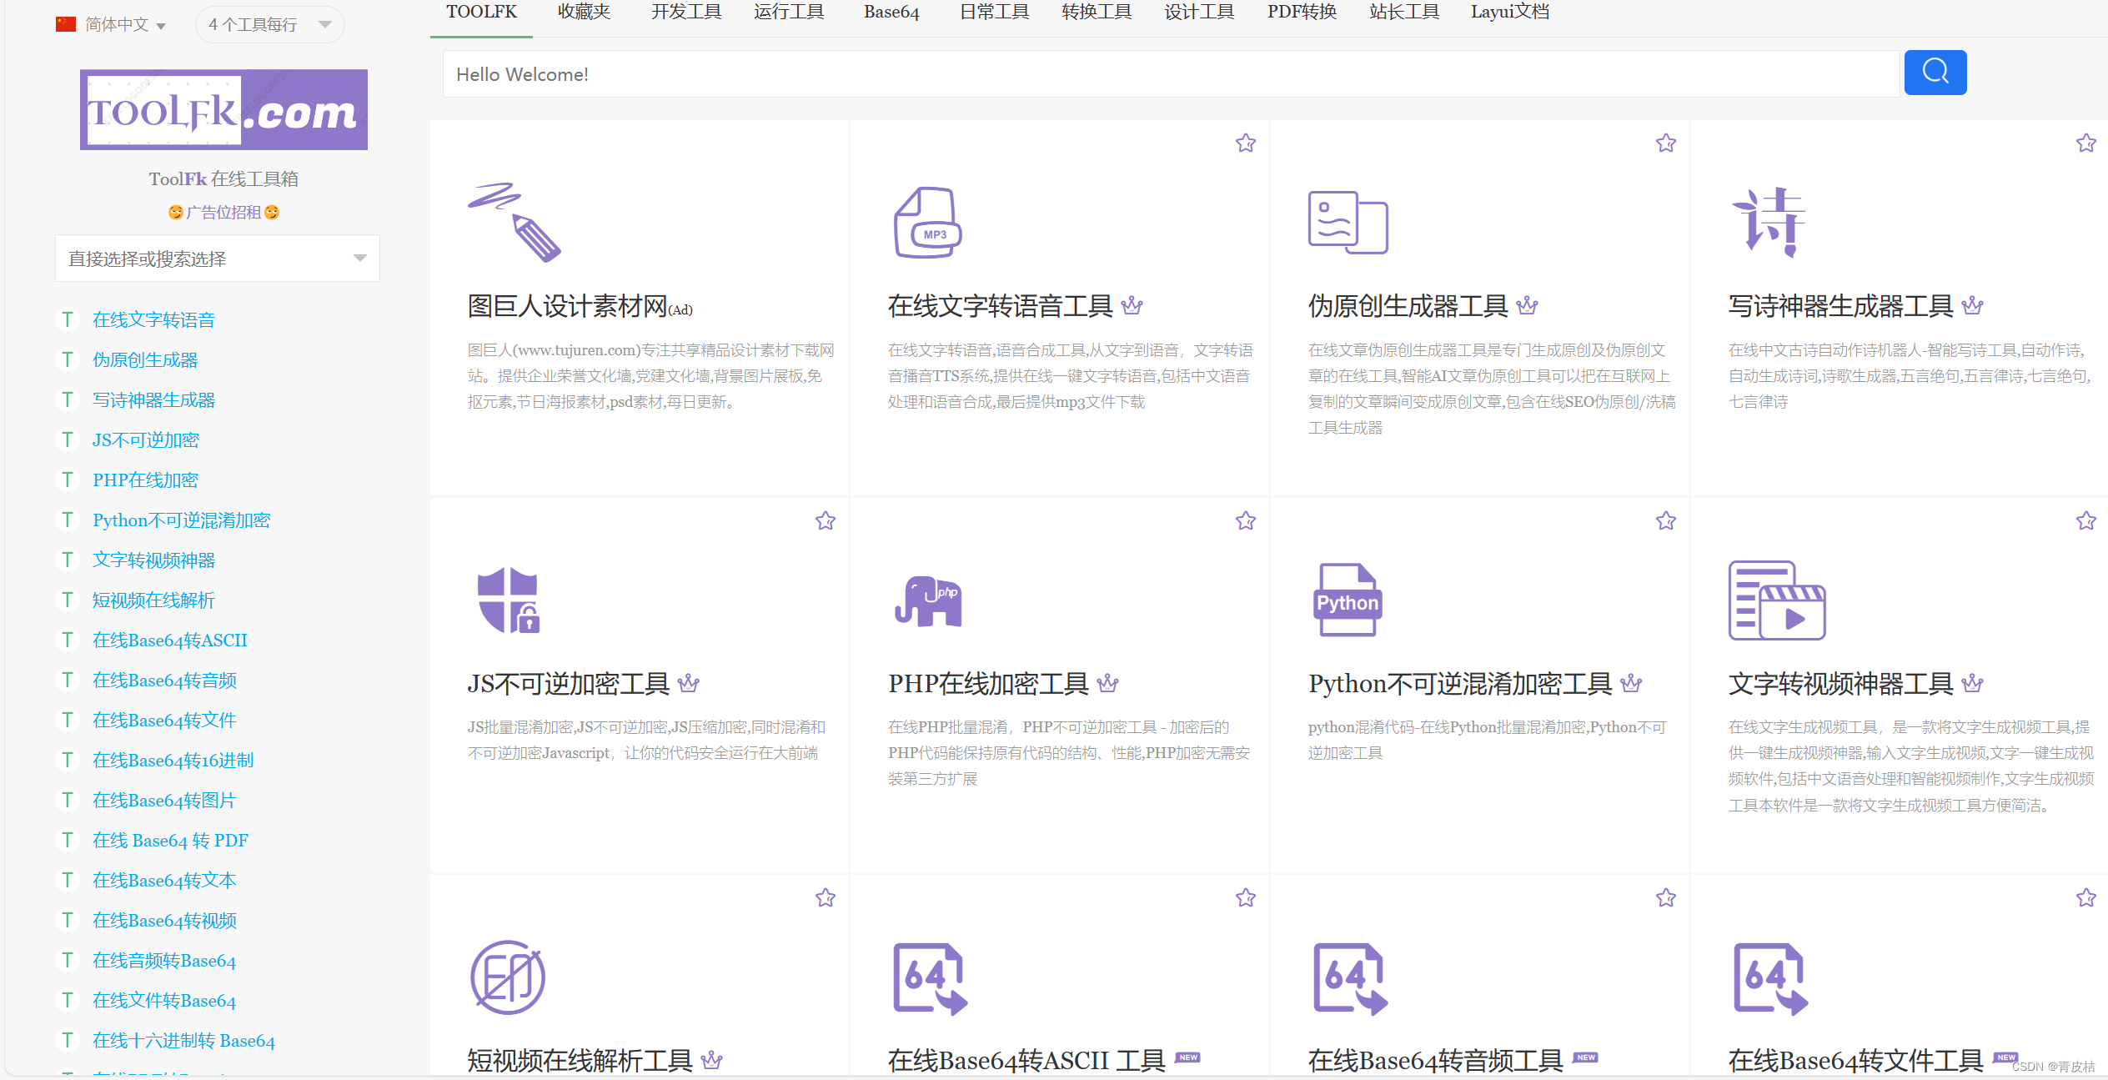This screenshot has width=2108, height=1080.
Task: Open sidebar link 在线十六进制转 Base64
Action: coord(183,1040)
